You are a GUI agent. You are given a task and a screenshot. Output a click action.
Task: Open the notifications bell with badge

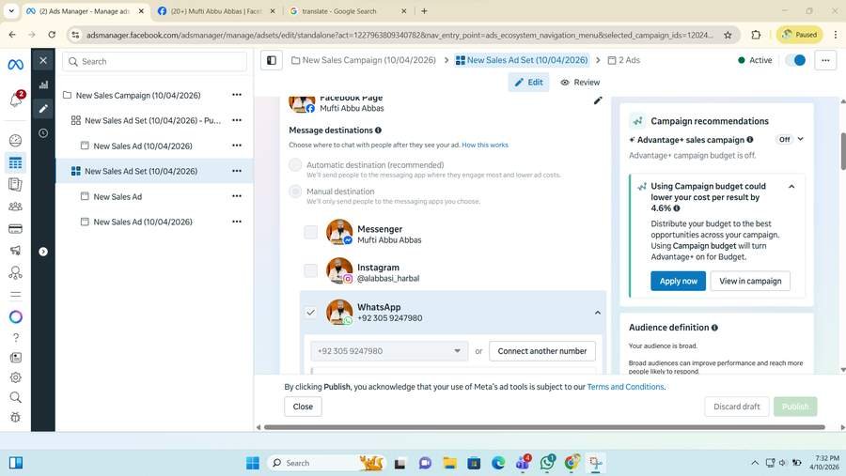tap(16, 100)
